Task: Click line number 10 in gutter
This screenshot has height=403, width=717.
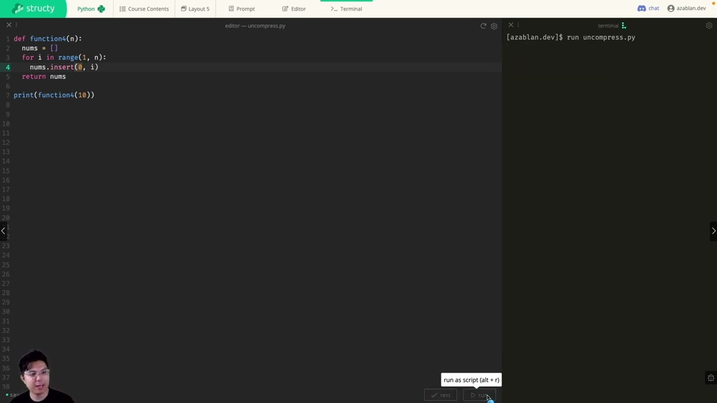Action: [x=6, y=124]
